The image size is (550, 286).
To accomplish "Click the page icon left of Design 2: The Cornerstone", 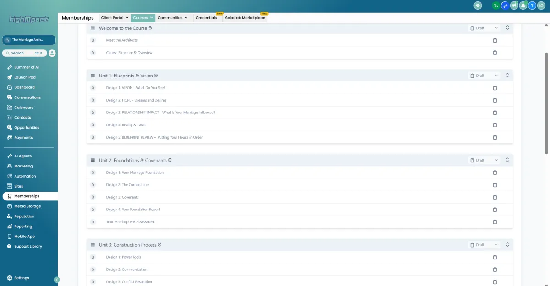I will point(93,185).
